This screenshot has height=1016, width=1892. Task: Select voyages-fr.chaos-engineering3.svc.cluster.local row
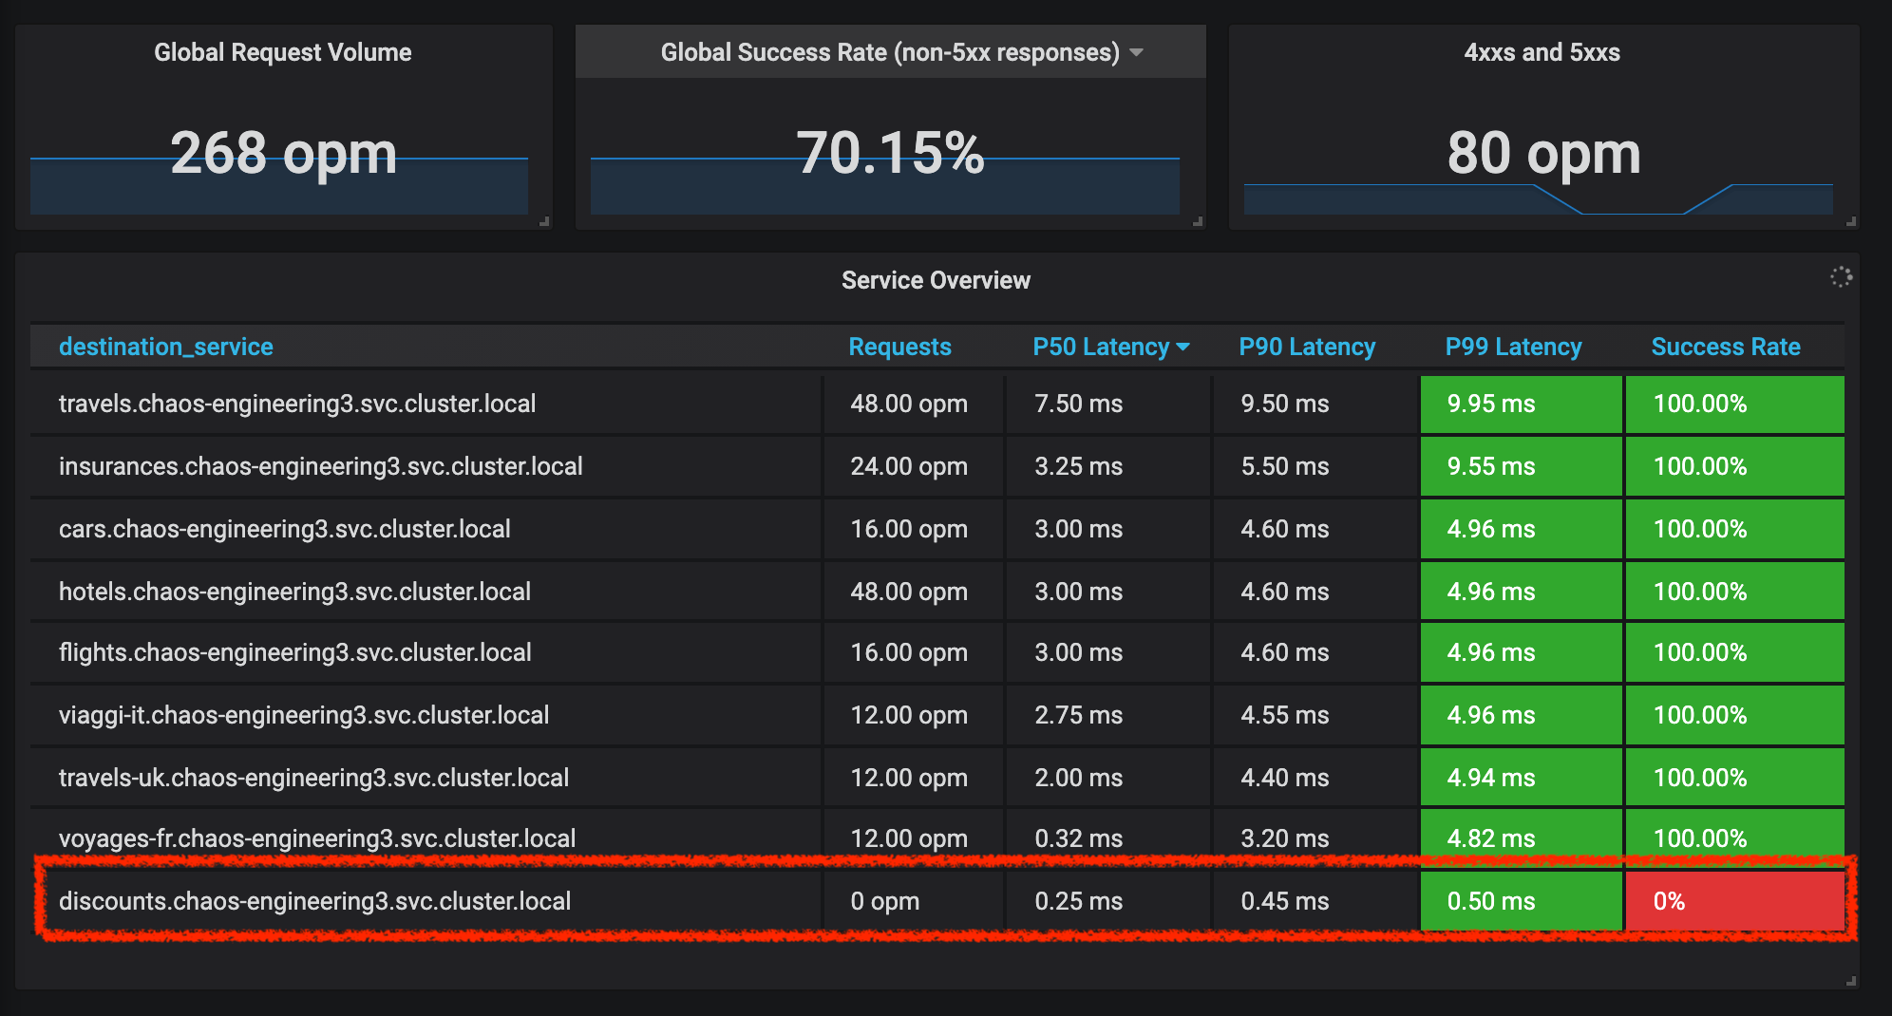click(937, 838)
